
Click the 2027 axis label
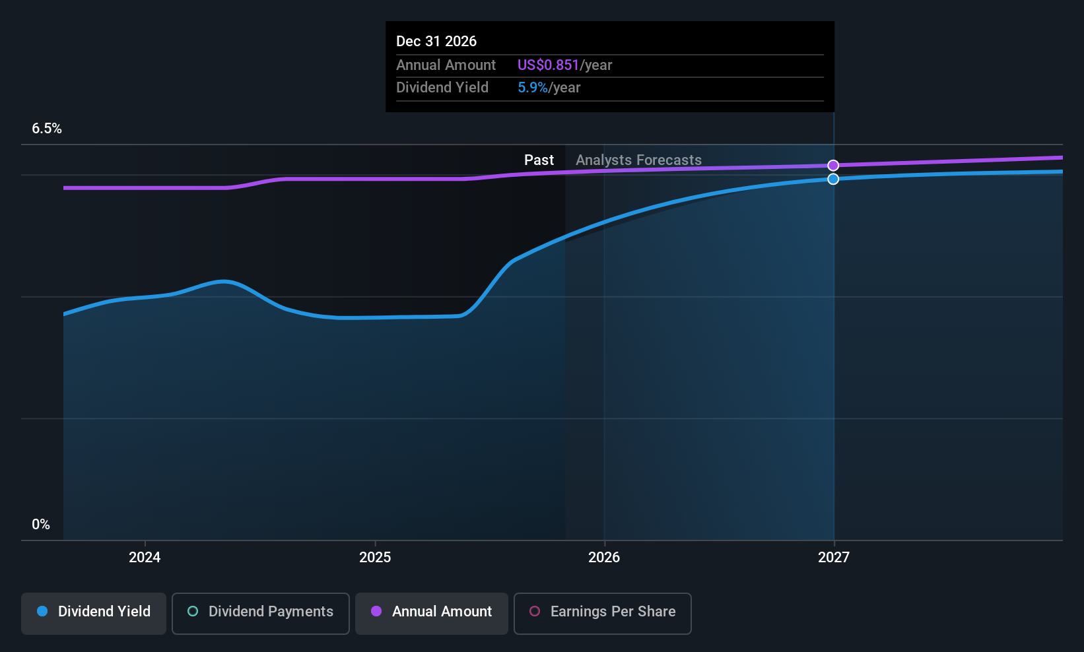coord(834,557)
